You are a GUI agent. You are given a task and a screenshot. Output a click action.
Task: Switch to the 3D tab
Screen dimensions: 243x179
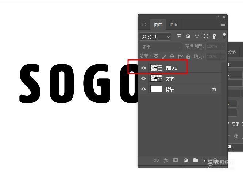[144, 24]
